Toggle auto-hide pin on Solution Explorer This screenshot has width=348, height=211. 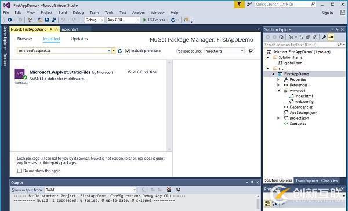[x=338, y=29]
